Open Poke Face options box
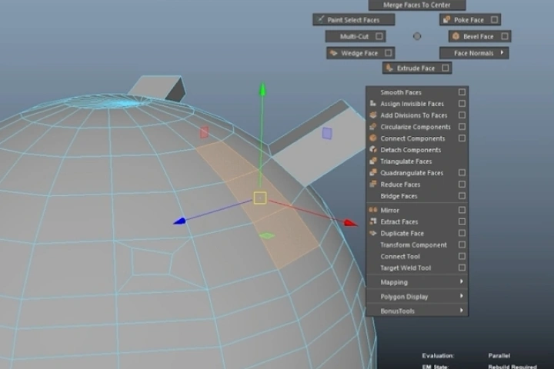This screenshot has height=369, width=554. (x=494, y=19)
